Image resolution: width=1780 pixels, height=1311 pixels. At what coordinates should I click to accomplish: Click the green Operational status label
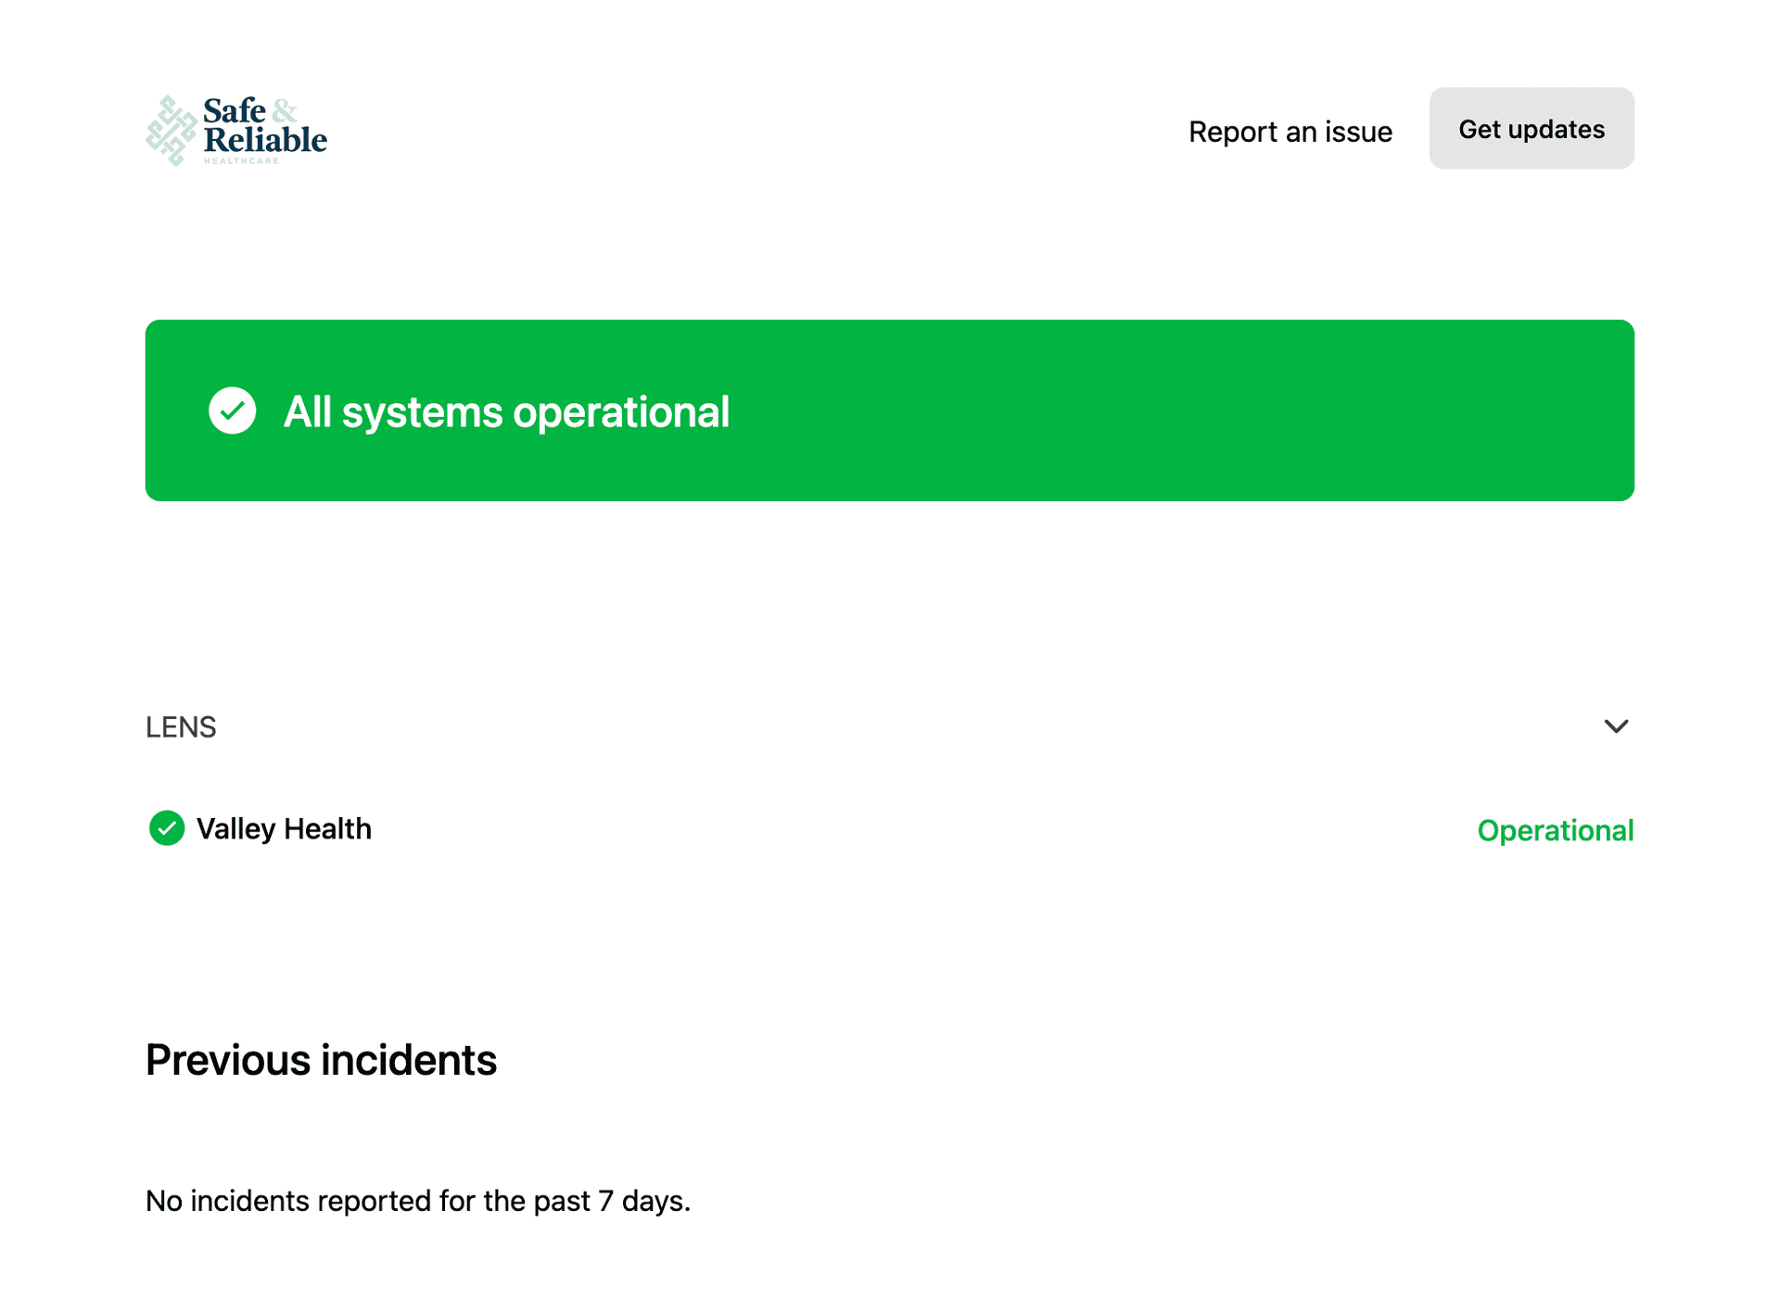coord(1555,830)
